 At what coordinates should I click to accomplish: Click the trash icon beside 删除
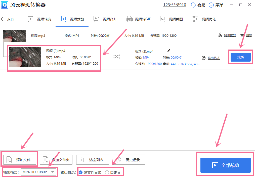tap(242, 35)
